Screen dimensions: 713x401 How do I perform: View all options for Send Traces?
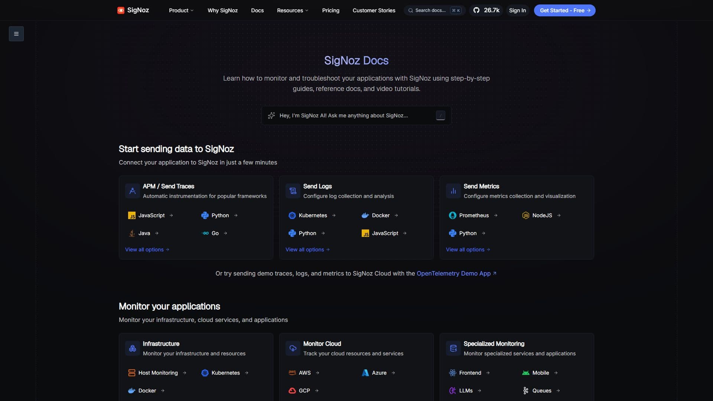click(x=147, y=250)
